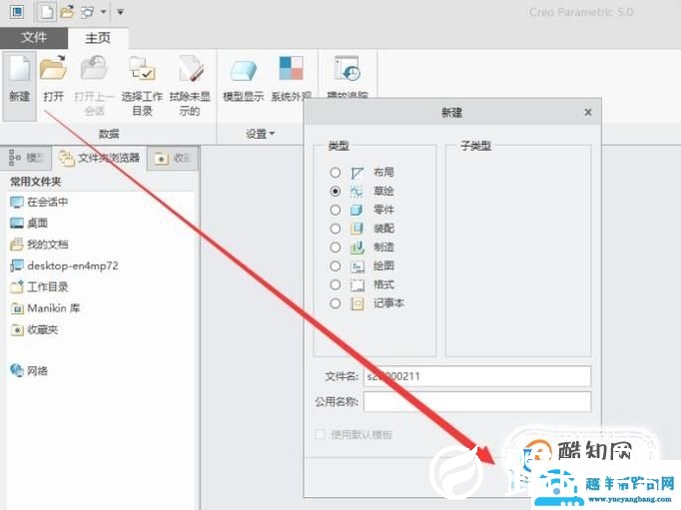The height and width of the screenshot is (510, 681).
Task: Open the Manikin library (Manikin 库)
Action: click(45, 308)
